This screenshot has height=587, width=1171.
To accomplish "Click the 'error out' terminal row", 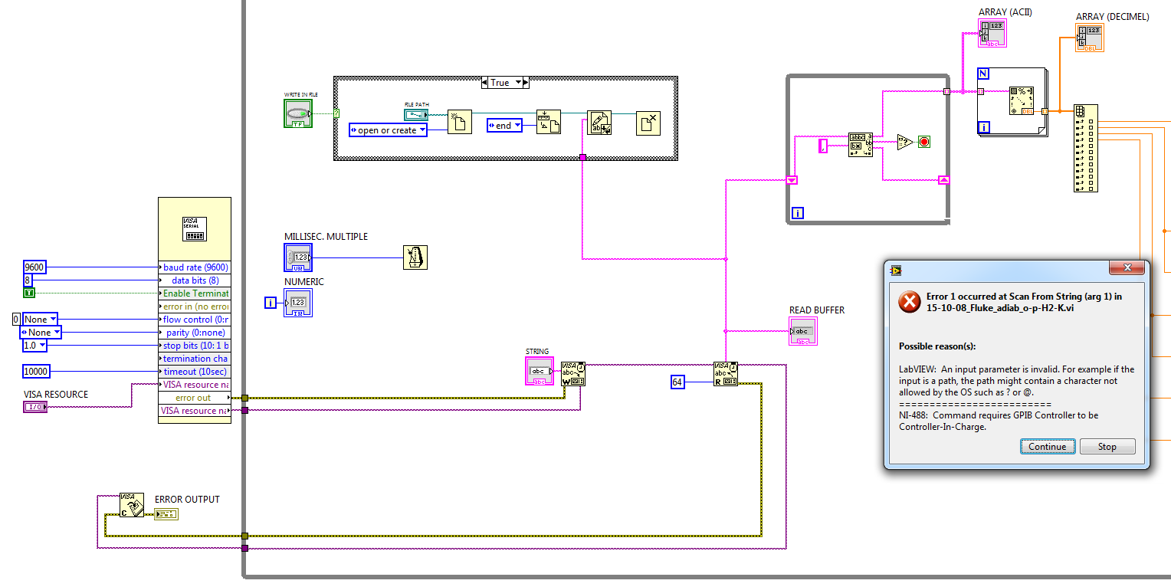I will coord(194,398).
